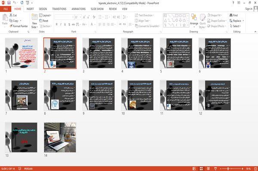
Task: Switch to Normal view icon in status bar
Action: [194, 169]
